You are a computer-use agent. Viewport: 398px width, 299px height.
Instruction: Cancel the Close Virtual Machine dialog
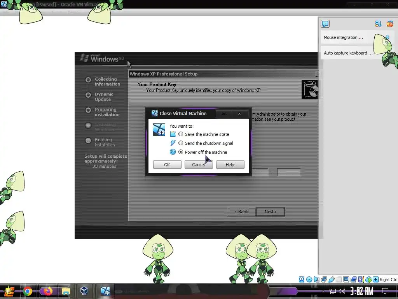point(199,165)
